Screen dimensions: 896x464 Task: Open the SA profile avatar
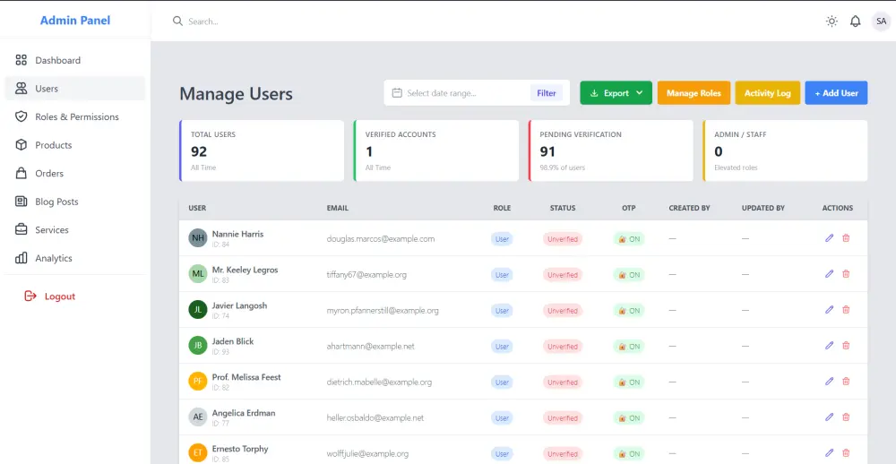point(880,21)
